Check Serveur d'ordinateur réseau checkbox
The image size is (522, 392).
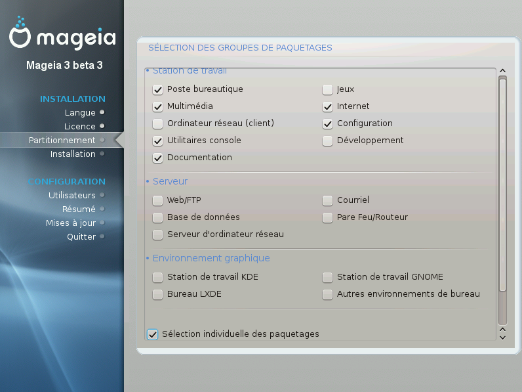(157, 234)
